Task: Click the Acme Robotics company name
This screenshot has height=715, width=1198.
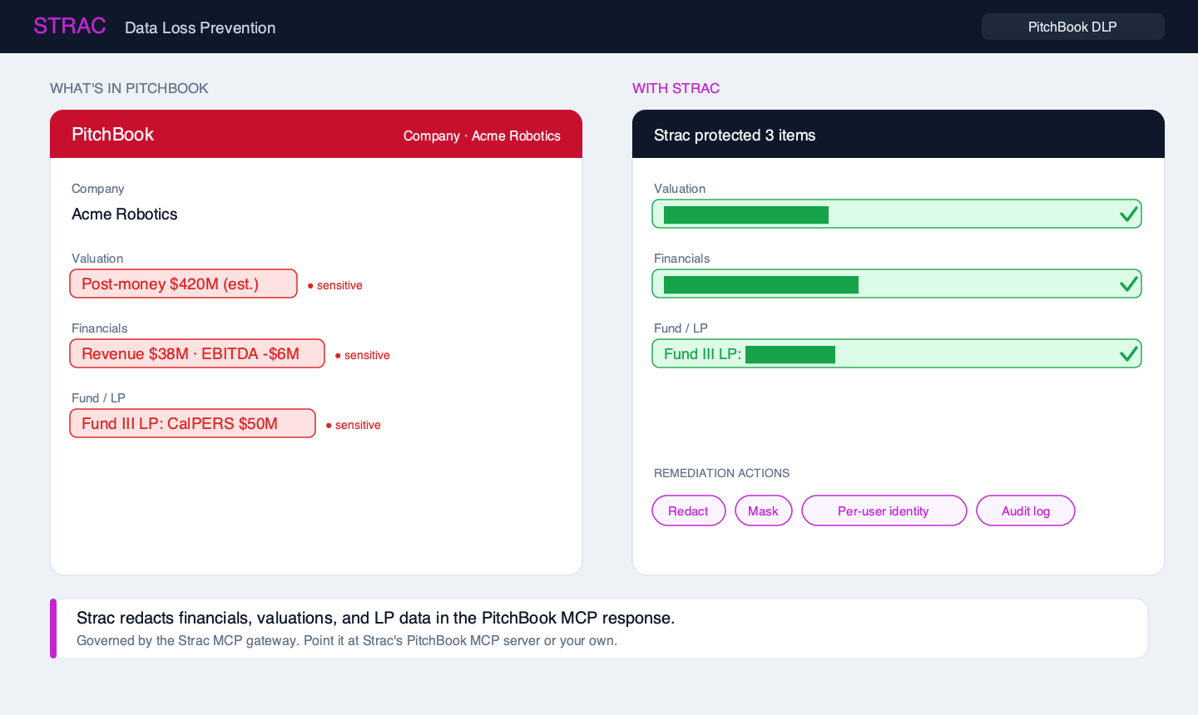Action: click(x=125, y=214)
